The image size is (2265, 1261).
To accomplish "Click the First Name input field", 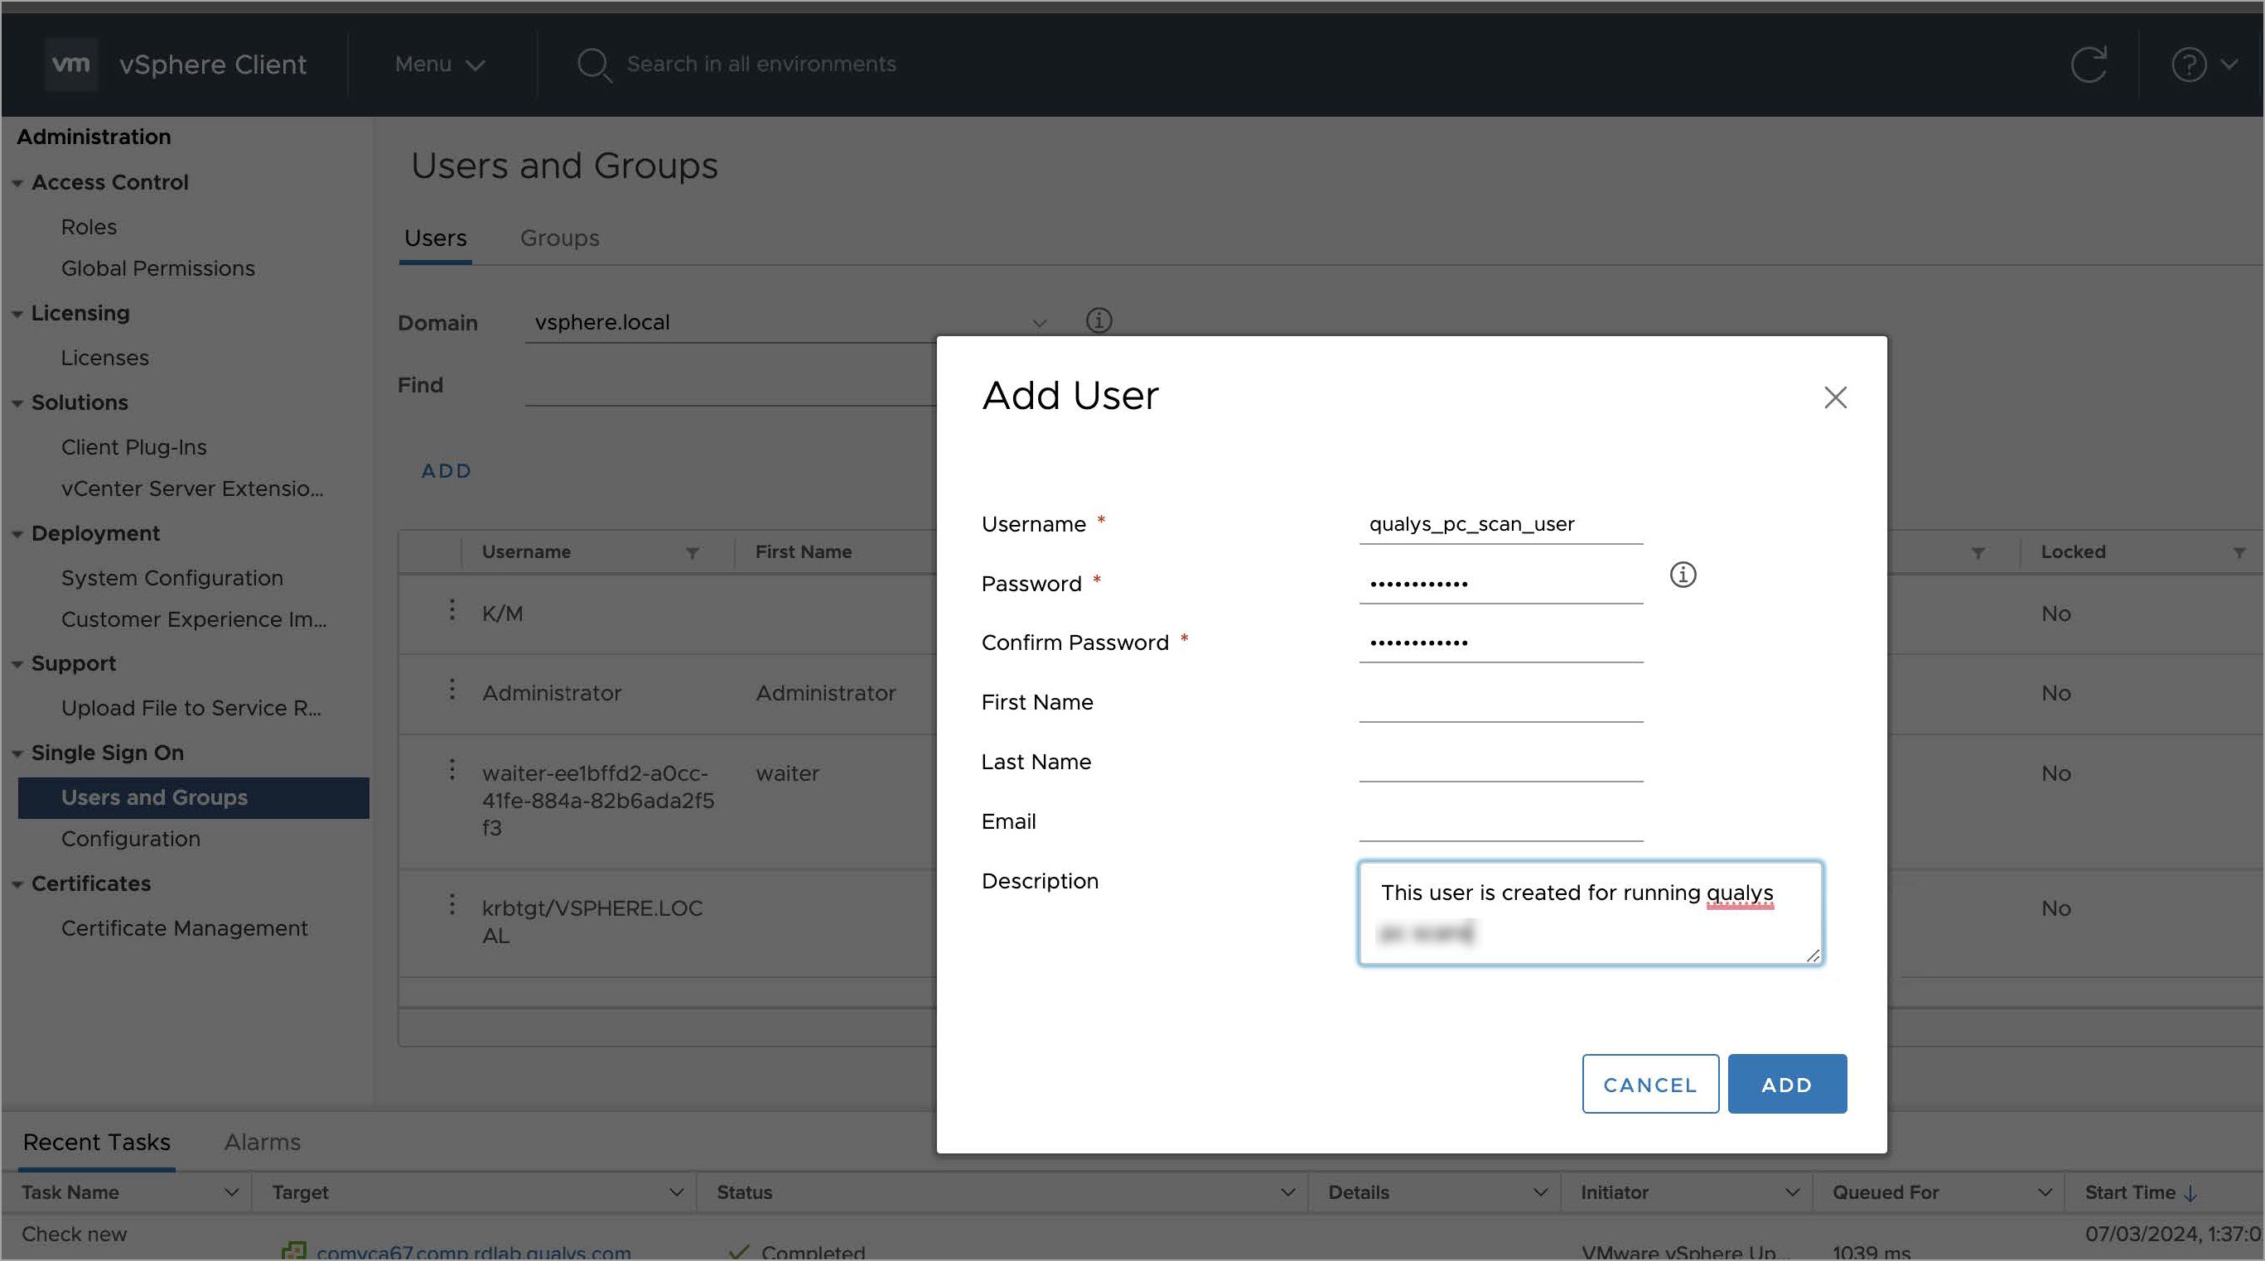I will coord(1500,704).
